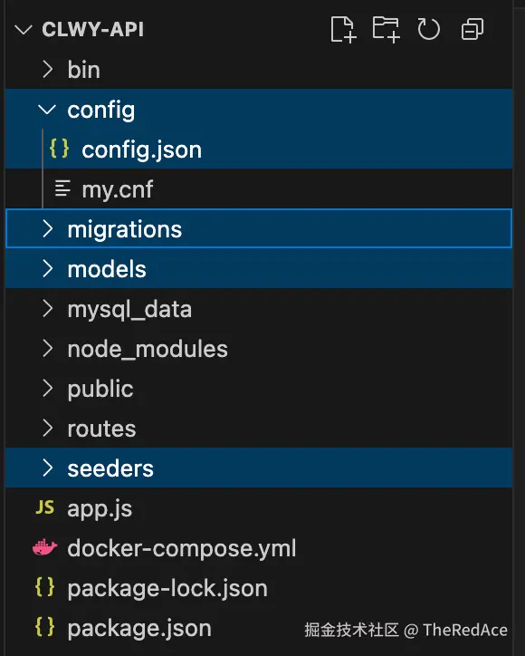The image size is (525, 656).
Task: Click the Docker whale icon
Action: click(44, 547)
